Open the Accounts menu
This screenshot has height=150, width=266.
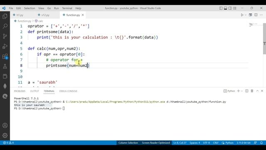pyautogui.click(x=5, y=125)
